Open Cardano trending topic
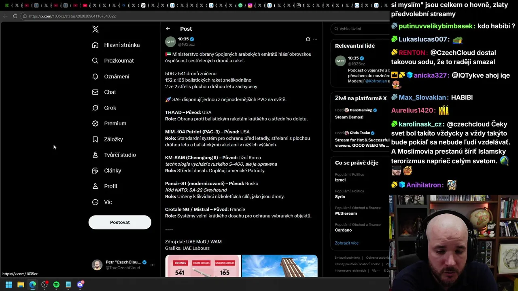 click(343, 230)
